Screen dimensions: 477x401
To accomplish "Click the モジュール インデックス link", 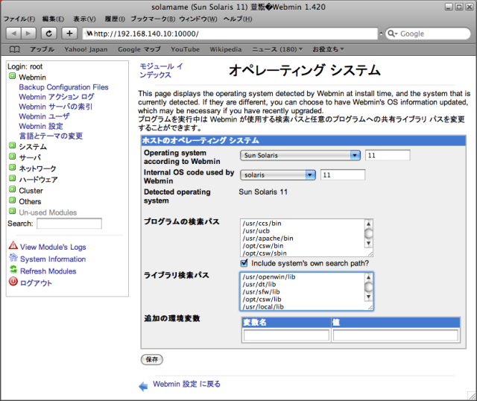I will click(x=161, y=71).
